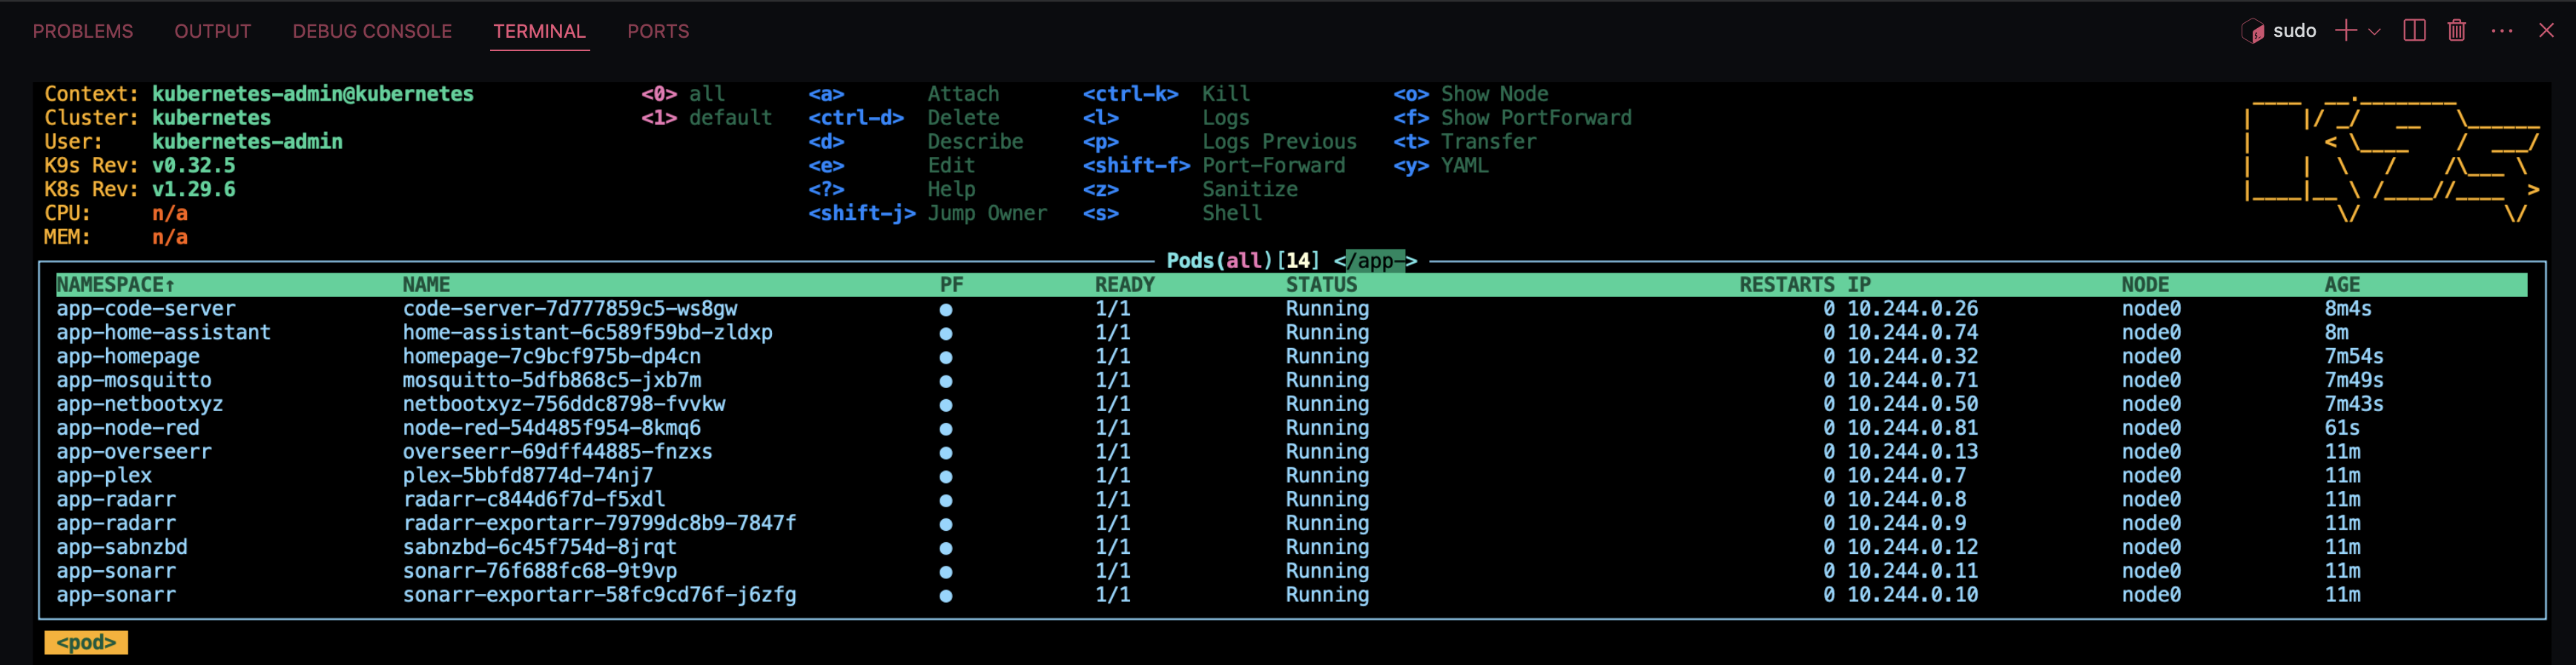The image size is (2576, 665).
Task: Select pod code-server-7d777859c5-ws8gw
Action: click(x=570, y=309)
